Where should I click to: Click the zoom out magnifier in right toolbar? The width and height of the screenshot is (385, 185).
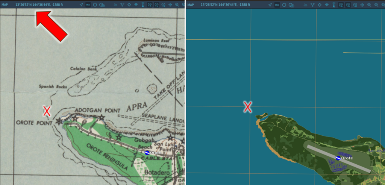[376, 5]
